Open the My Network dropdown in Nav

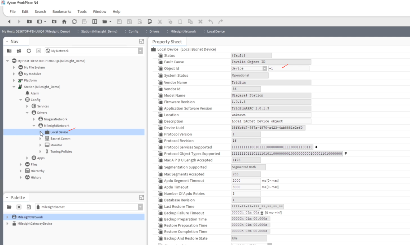140,51
